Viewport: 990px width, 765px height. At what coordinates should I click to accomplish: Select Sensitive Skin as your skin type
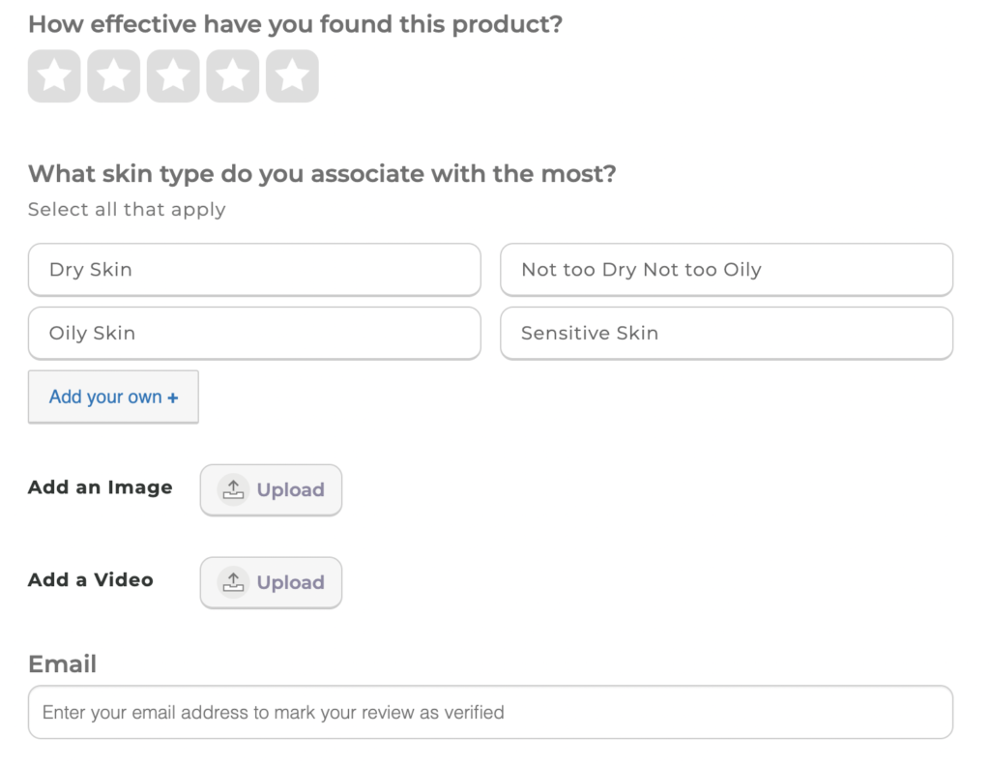coord(726,333)
